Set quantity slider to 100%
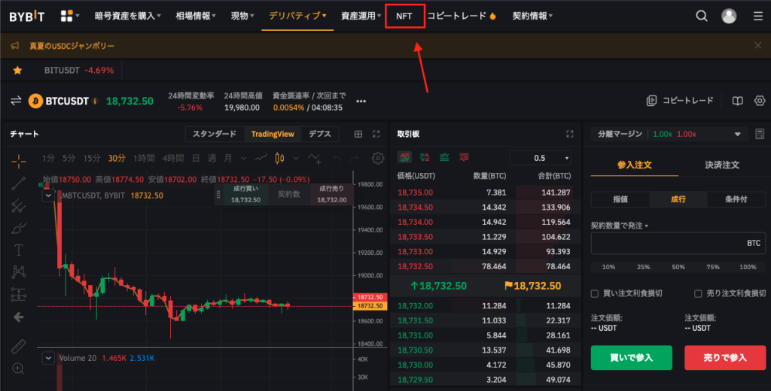 pos(748,267)
